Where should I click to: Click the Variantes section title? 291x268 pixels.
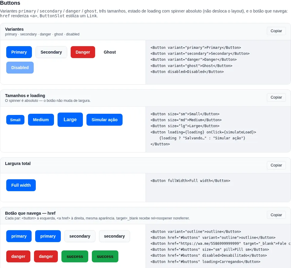pos(14,29)
